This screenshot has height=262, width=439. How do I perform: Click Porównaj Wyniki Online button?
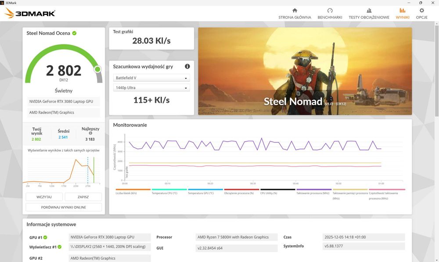[64, 207]
